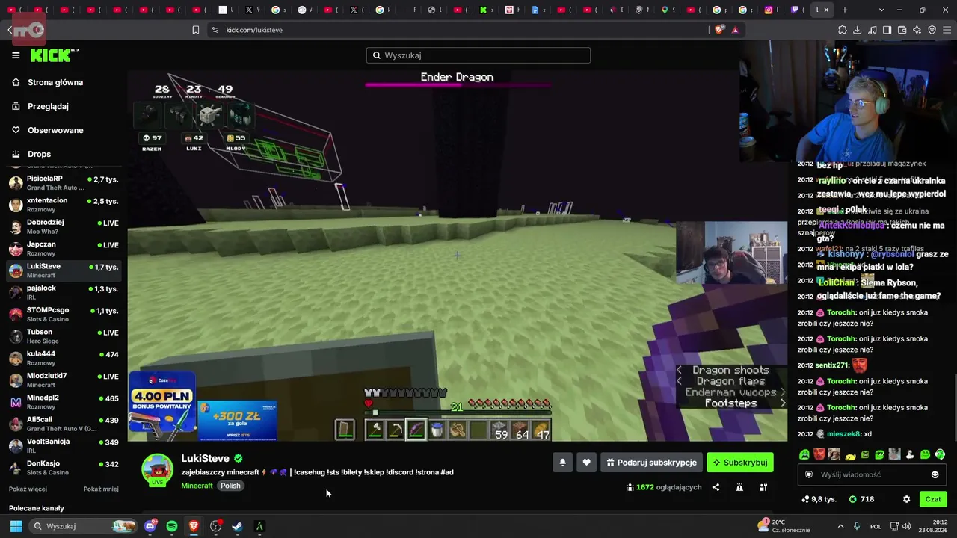Open a new browser tab
Image resolution: width=957 pixels, height=538 pixels.
(x=845, y=10)
